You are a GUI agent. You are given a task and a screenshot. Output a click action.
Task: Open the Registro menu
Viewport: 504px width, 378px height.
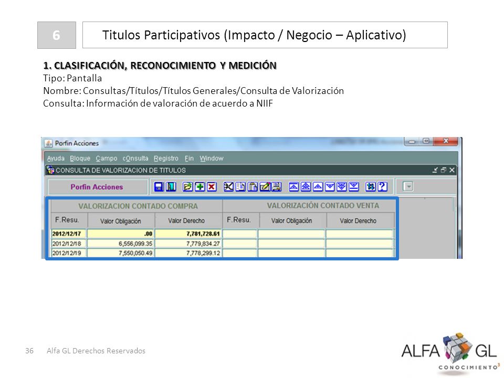[166, 159]
